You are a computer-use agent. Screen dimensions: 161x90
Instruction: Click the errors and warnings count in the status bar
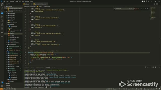tap(14, 89)
